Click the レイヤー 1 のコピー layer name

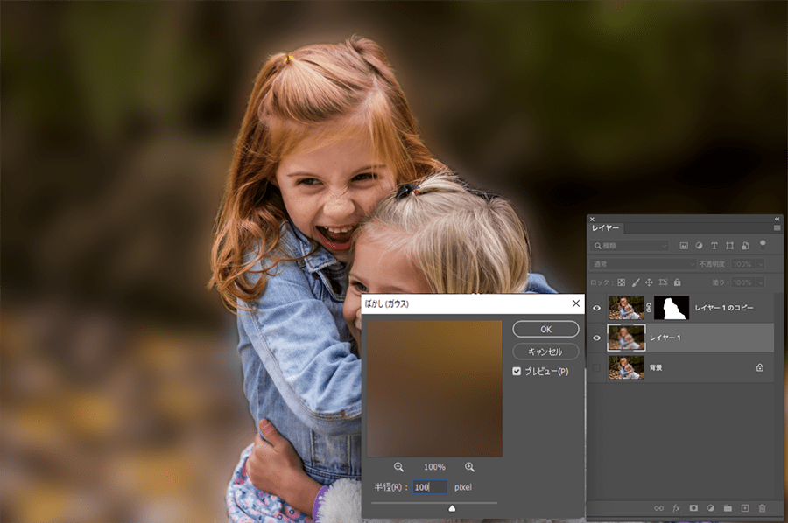click(724, 308)
